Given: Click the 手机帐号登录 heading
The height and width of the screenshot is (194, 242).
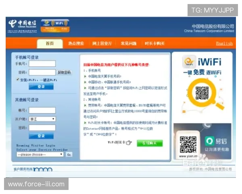Looking at the screenshot, I should [27, 57].
